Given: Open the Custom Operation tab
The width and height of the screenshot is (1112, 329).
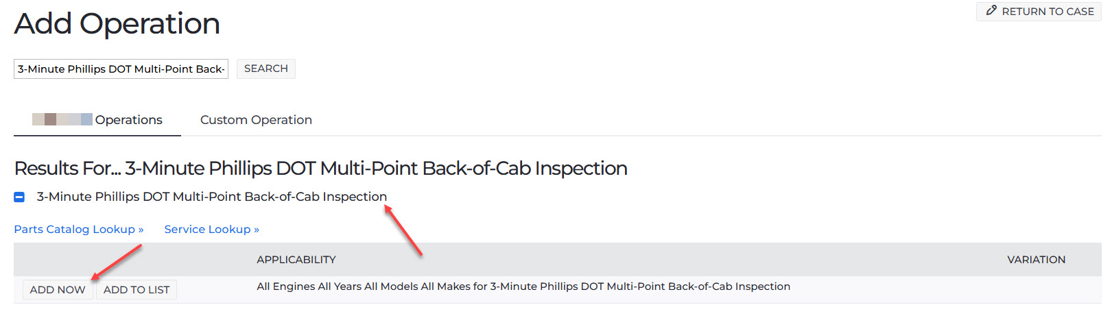Looking at the screenshot, I should (x=256, y=120).
